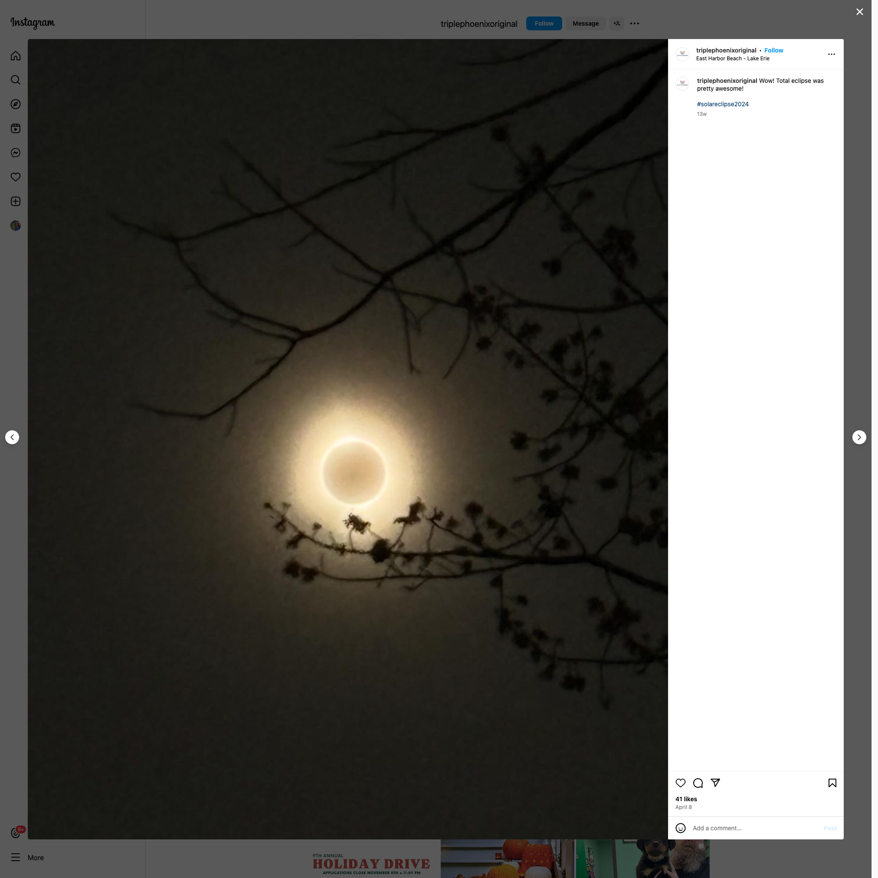Go to next post arrow
878x878 pixels.
tap(859, 437)
